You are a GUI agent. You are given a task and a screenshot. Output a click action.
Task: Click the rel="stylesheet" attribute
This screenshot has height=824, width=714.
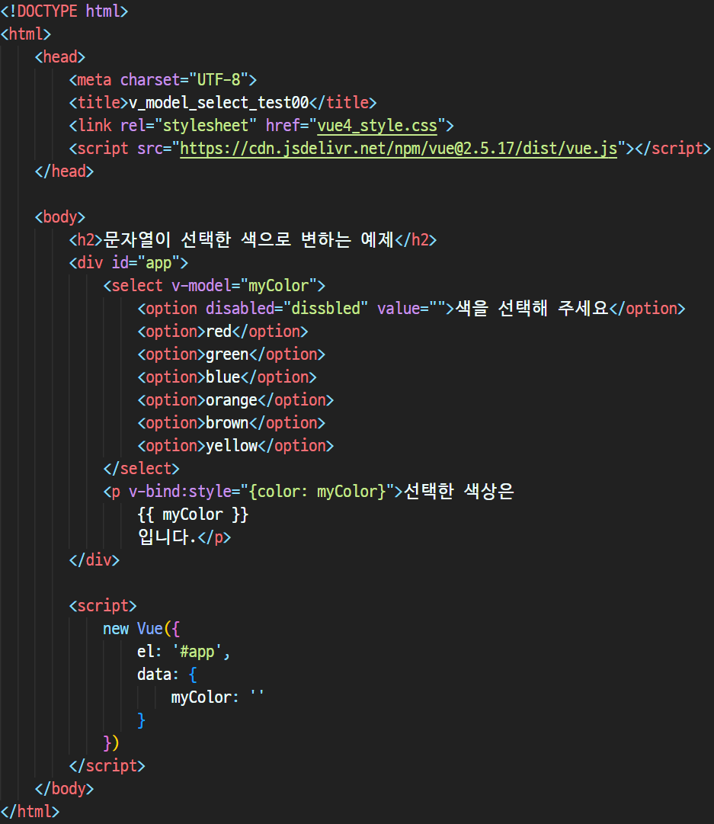189,126
